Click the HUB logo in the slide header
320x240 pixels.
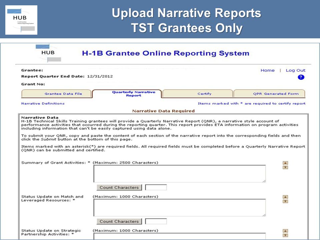pyautogui.click(x=21, y=20)
